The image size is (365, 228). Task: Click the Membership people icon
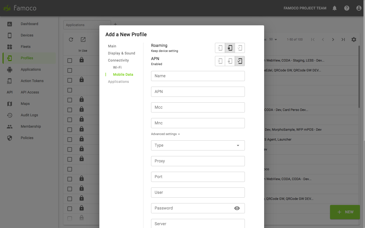10,127
